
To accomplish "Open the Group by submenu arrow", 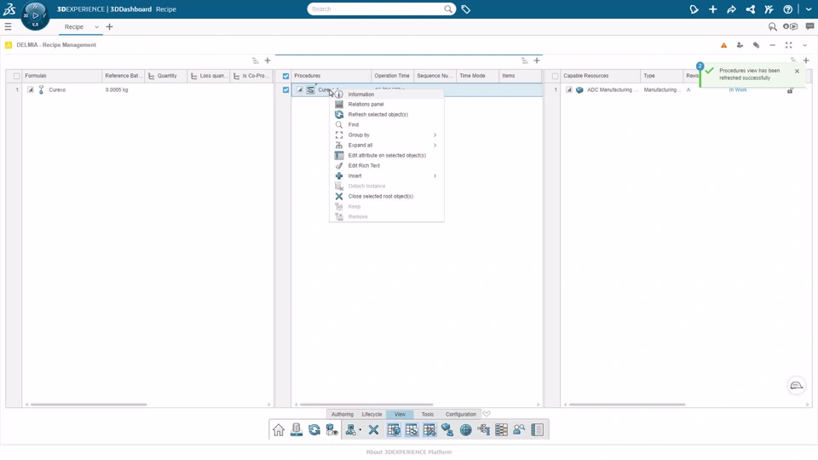I will 435,135.
